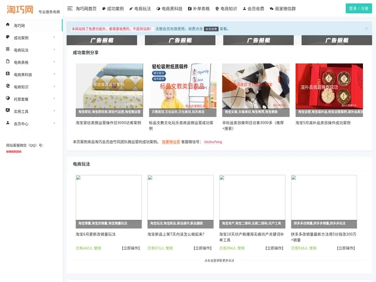The width and height of the screenshot is (376, 282).
Task: Click the home icon beside 淘巧网 in sidebar
Action: [8, 25]
